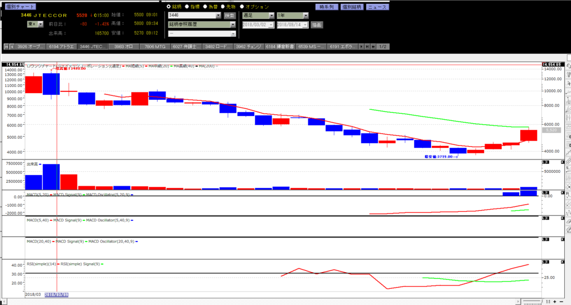Click the horizontal scrollbar right arrow

(517, 302)
